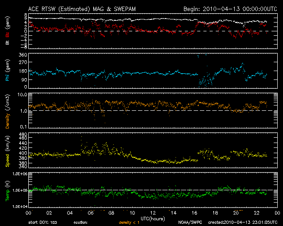Click the '12' hour label on time axis

pyautogui.click(x=153, y=213)
